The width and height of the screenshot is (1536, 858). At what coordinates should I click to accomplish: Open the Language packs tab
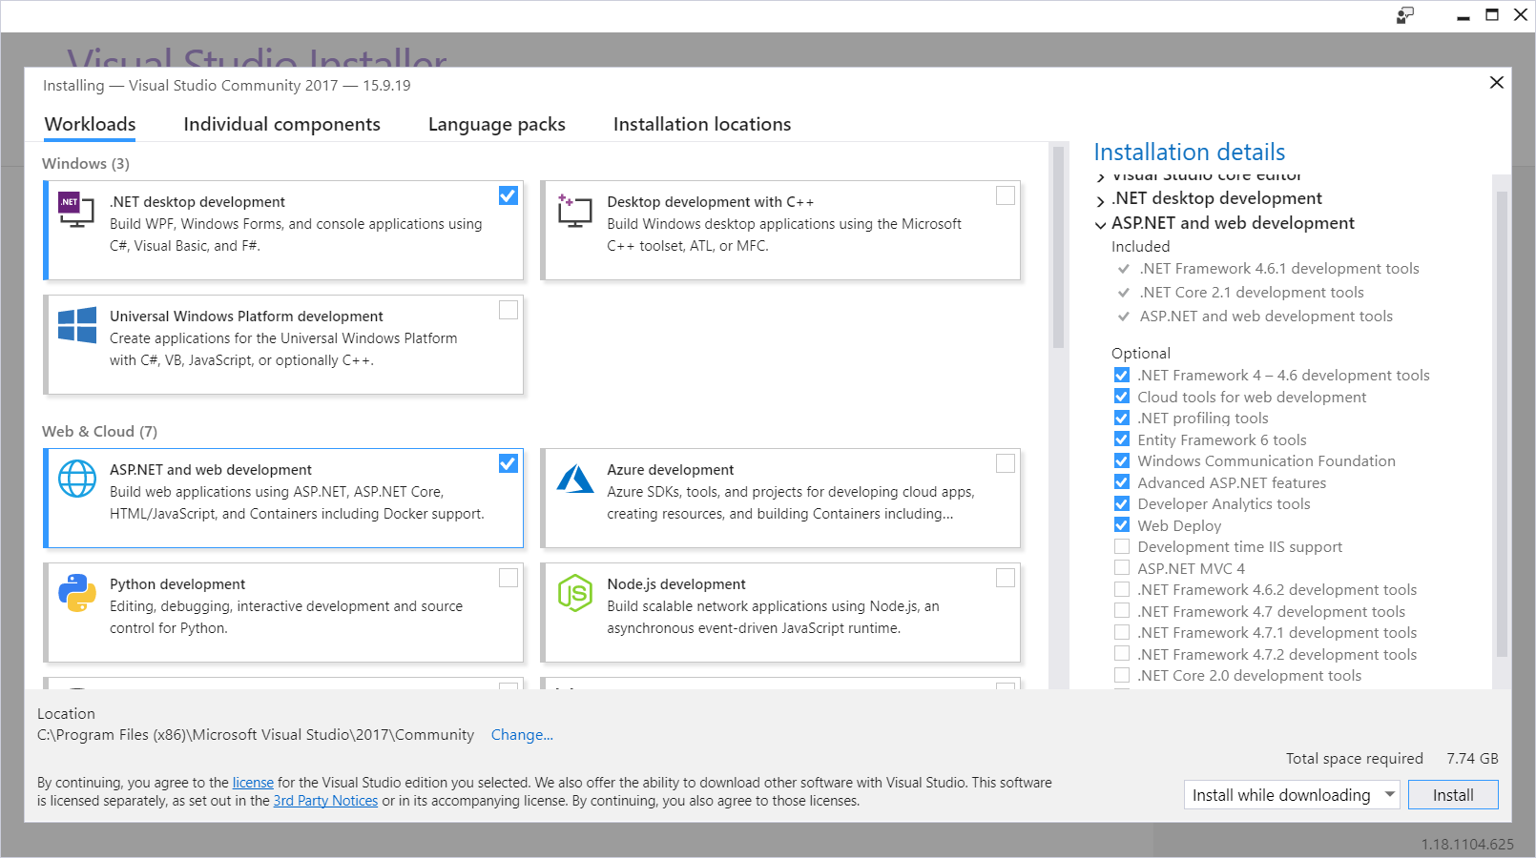(496, 124)
